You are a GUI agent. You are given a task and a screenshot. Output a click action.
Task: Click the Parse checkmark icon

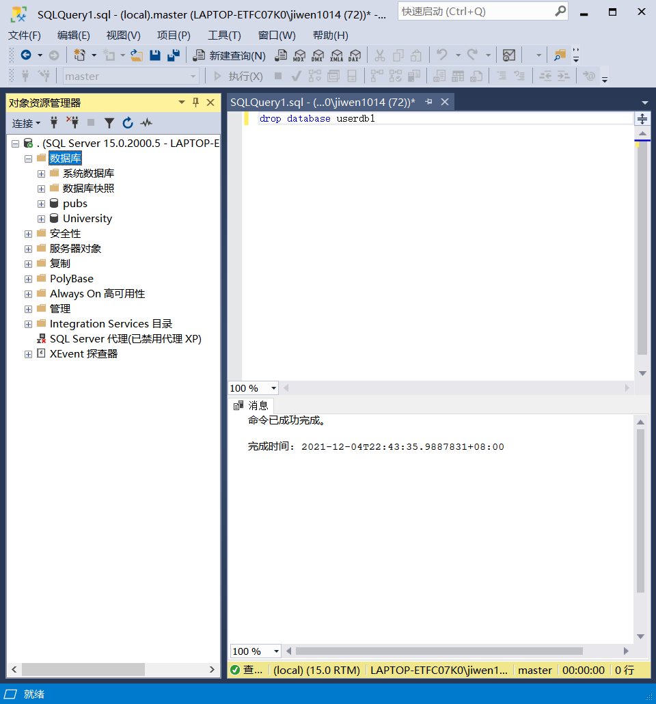coord(296,77)
